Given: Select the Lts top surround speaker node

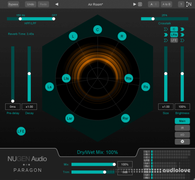Looking at the screenshot, I should (x=66, y=78).
